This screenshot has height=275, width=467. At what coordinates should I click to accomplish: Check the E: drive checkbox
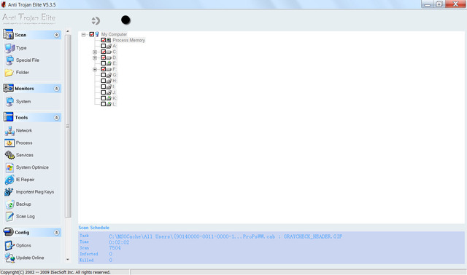point(104,63)
